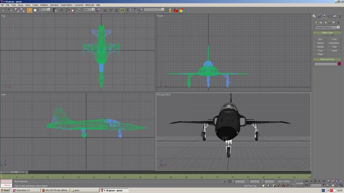Image resolution: width=344 pixels, height=193 pixels.
Task: Toggle the Animate button
Action: tap(299, 184)
